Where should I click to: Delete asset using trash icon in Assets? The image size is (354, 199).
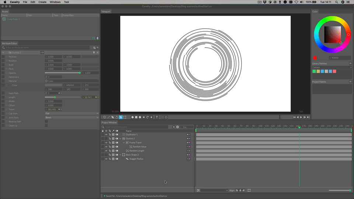coord(97,38)
